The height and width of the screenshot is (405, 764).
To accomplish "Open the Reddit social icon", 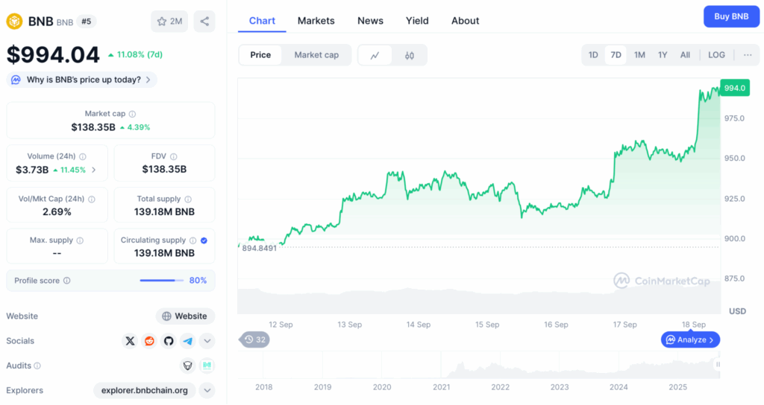I will [149, 341].
